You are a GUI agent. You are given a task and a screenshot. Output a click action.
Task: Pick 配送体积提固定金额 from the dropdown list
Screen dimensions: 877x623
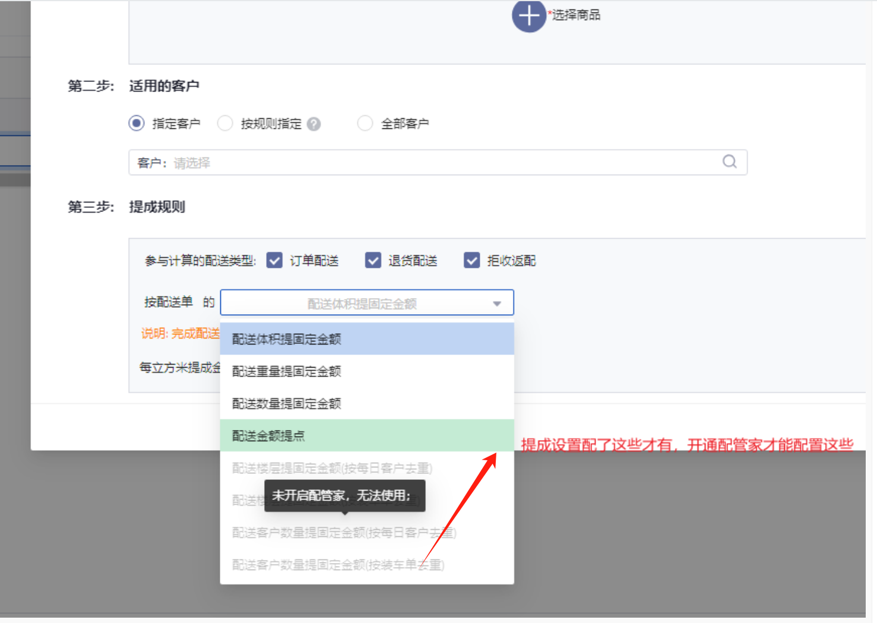point(287,339)
